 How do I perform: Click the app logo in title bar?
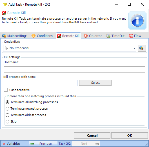5,4
